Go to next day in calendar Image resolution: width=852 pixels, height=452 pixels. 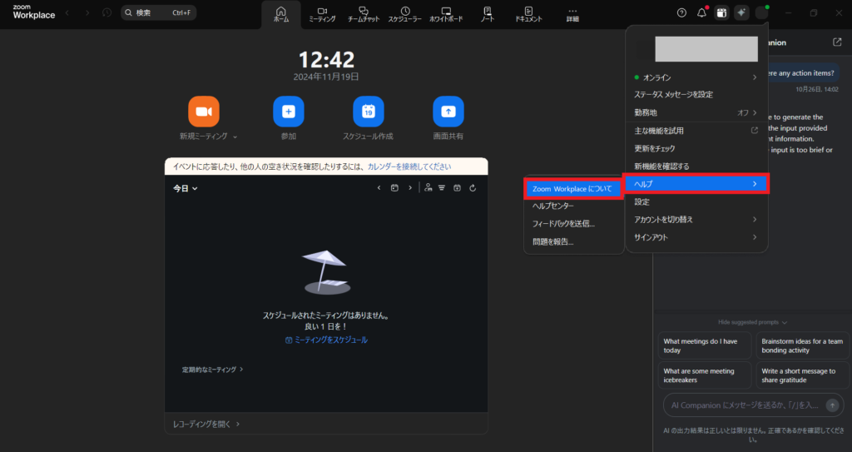pyautogui.click(x=409, y=188)
